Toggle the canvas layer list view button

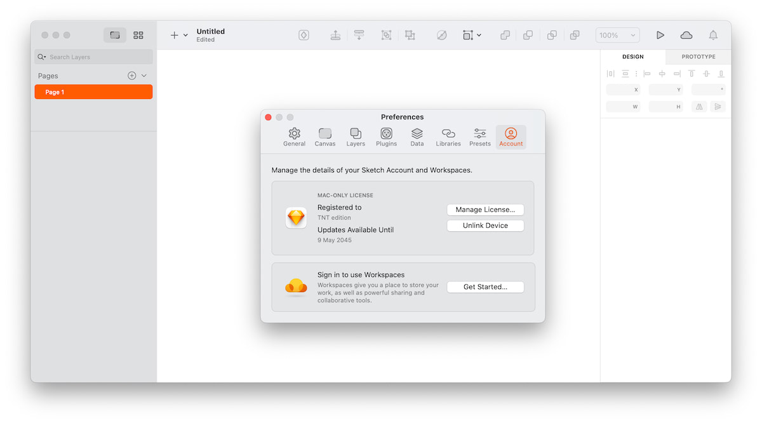coord(115,36)
